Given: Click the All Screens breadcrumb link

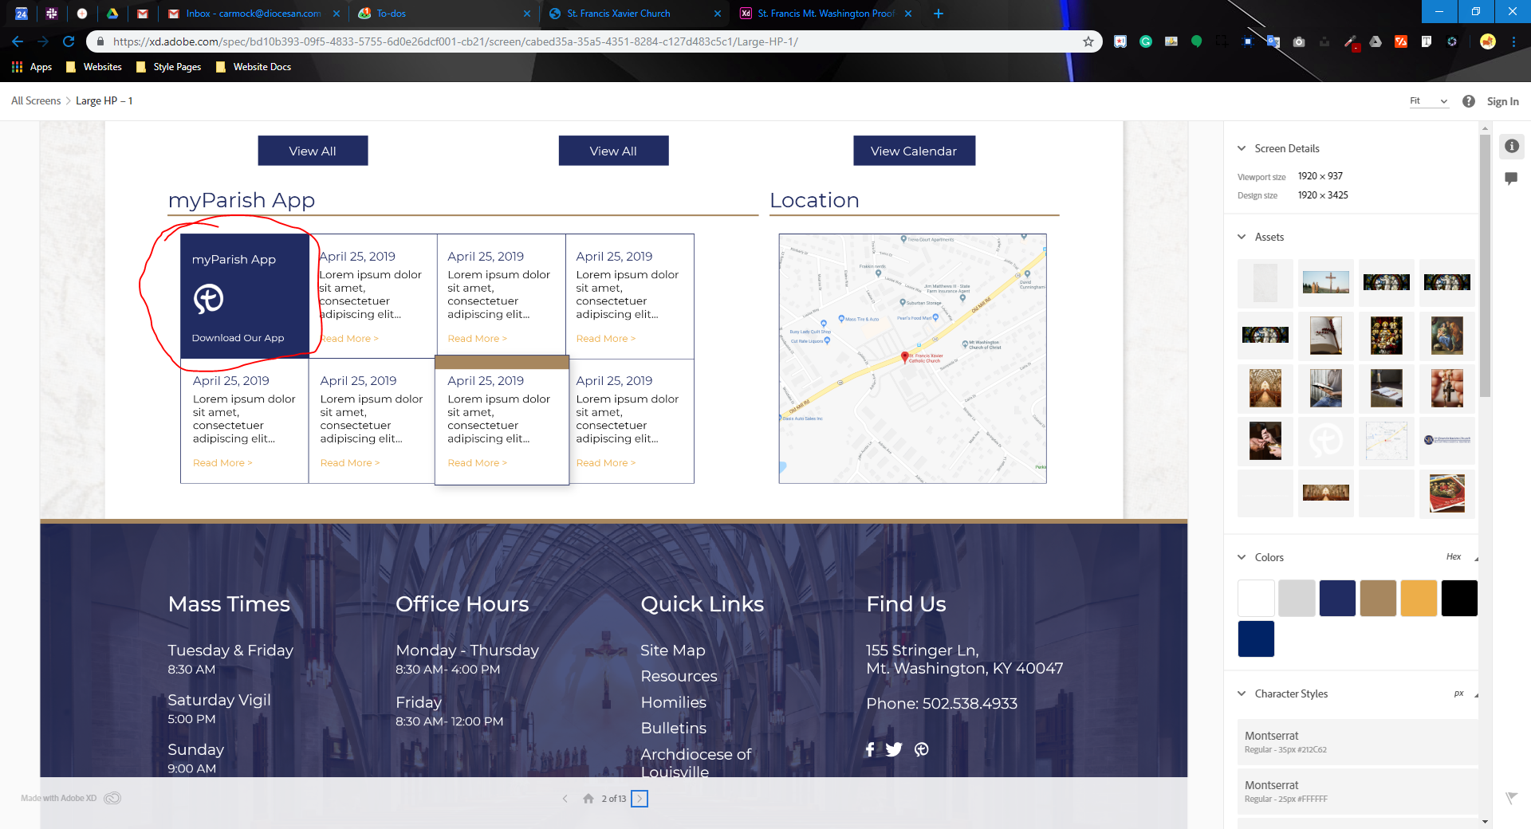Looking at the screenshot, I should 36,101.
